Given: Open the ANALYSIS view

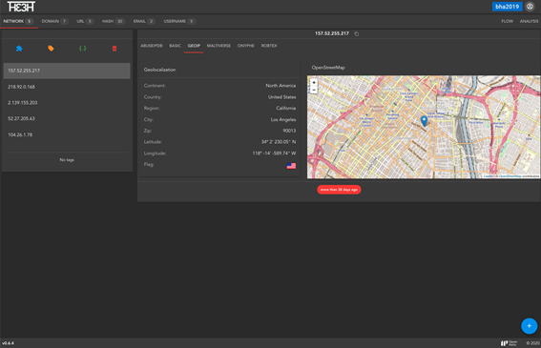Looking at the screenshot, I should 529,21.
